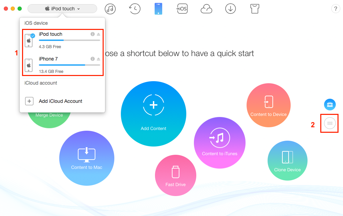Click the Add Content shortcut circle

153,114
